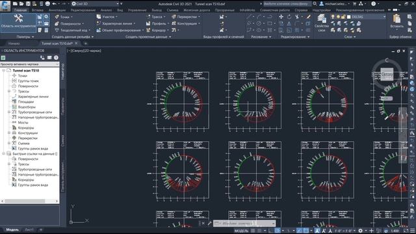Switch to the Главная ribbon tab
The image size is (416, 234).
click(20, 10)
